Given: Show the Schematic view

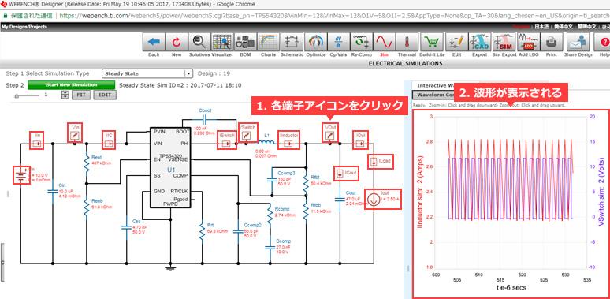Looking at the screenshot, I should pos(292,42).
